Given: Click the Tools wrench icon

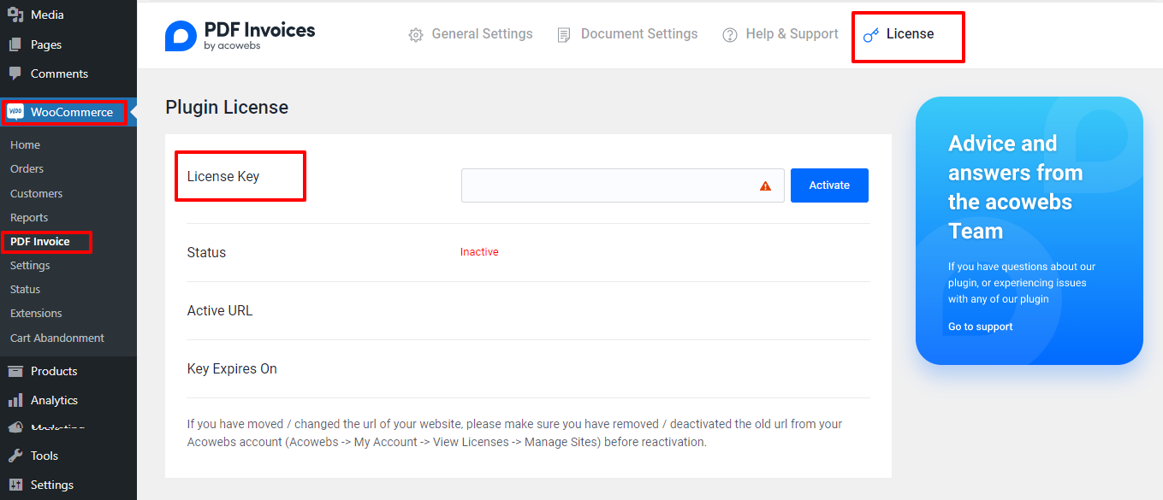Looking at the screenshot, I should point(15,456).
